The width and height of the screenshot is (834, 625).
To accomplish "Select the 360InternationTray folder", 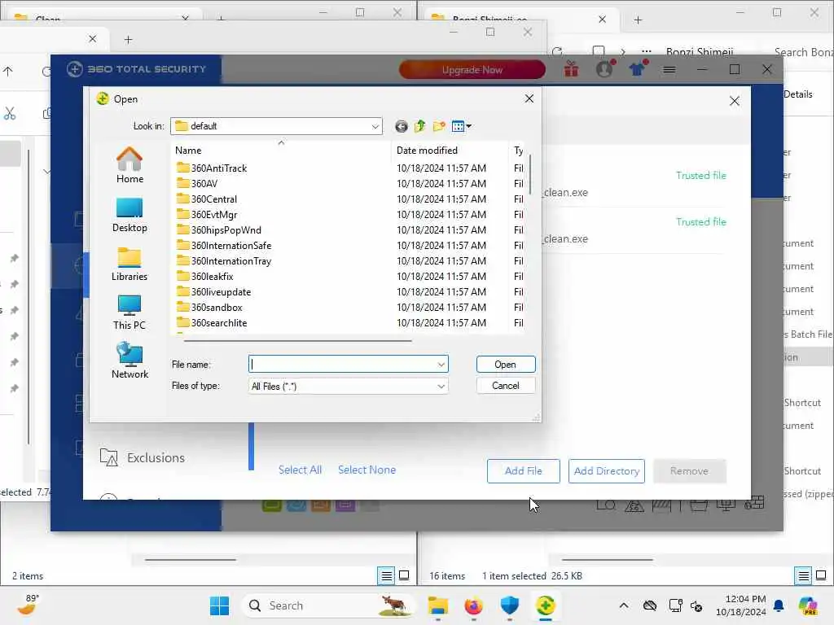I will [x=224, y=260].
